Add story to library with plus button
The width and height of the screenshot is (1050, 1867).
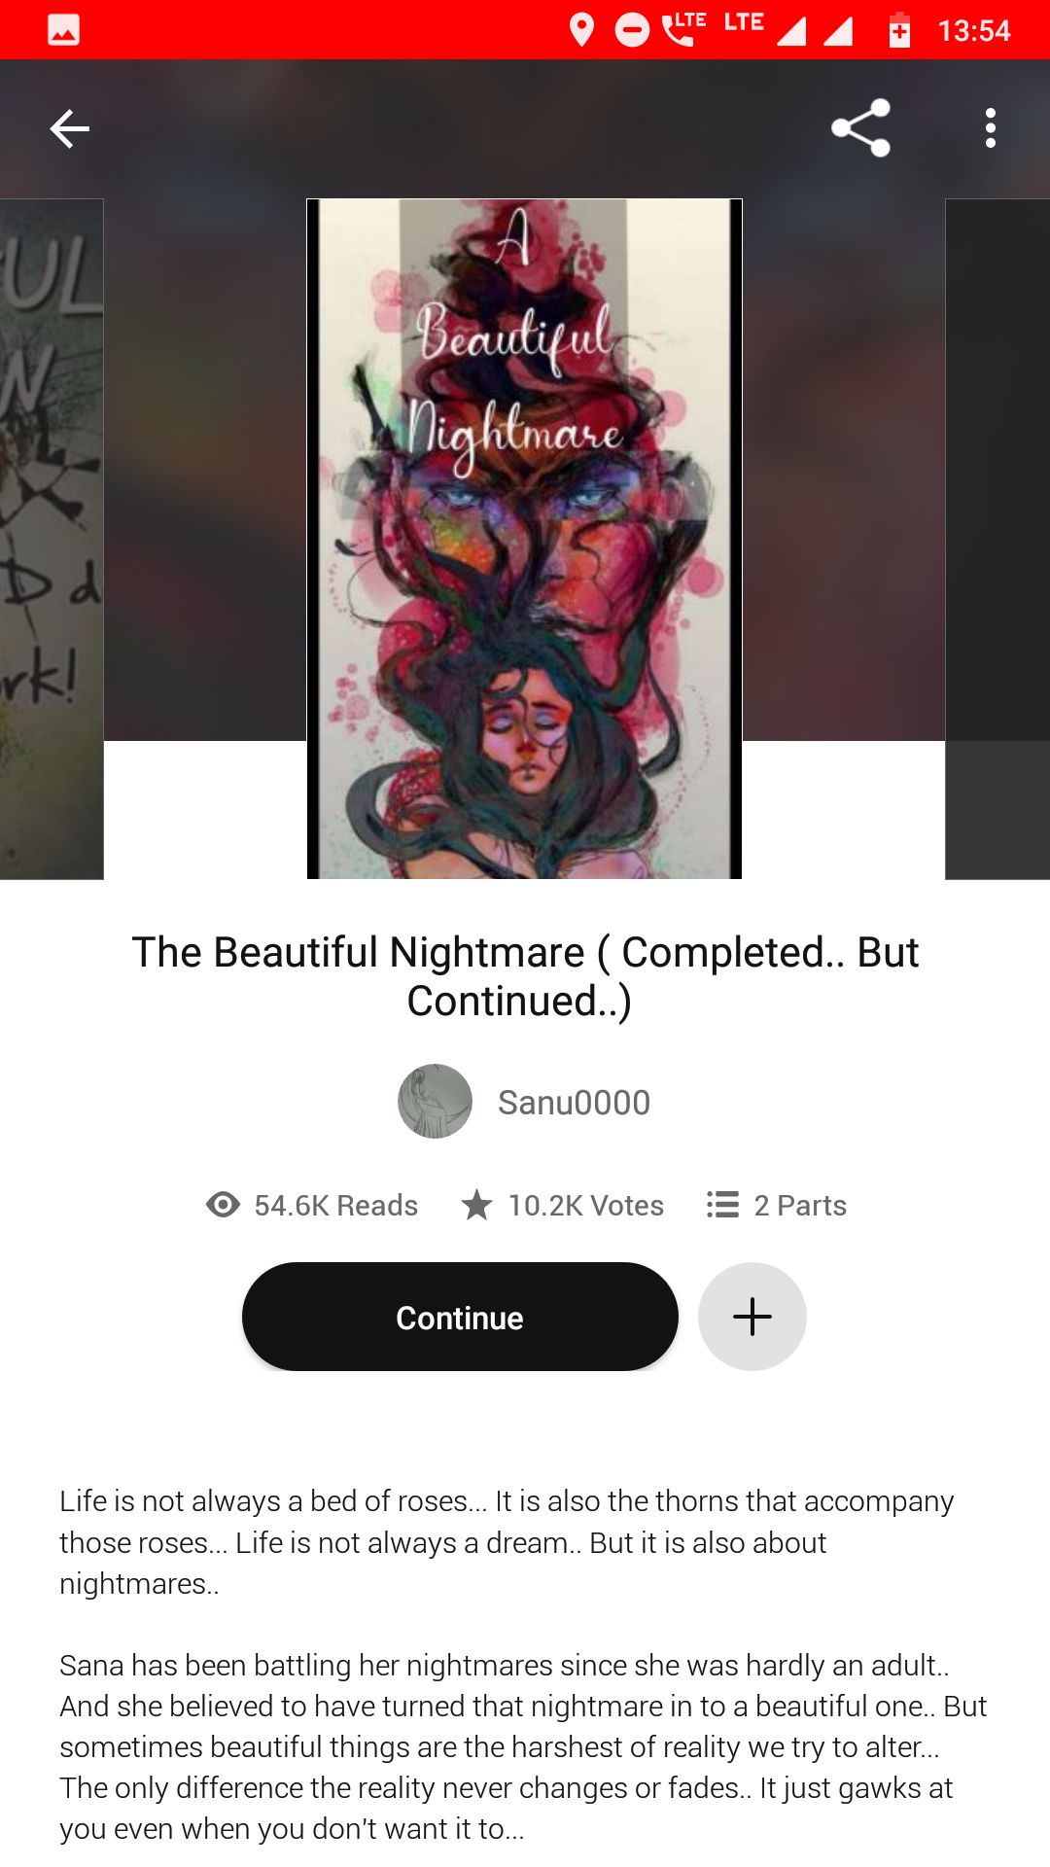pyautogui.click(x=752, y=1317)
